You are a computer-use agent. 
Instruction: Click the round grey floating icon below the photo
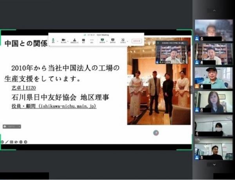click(156, 133)
